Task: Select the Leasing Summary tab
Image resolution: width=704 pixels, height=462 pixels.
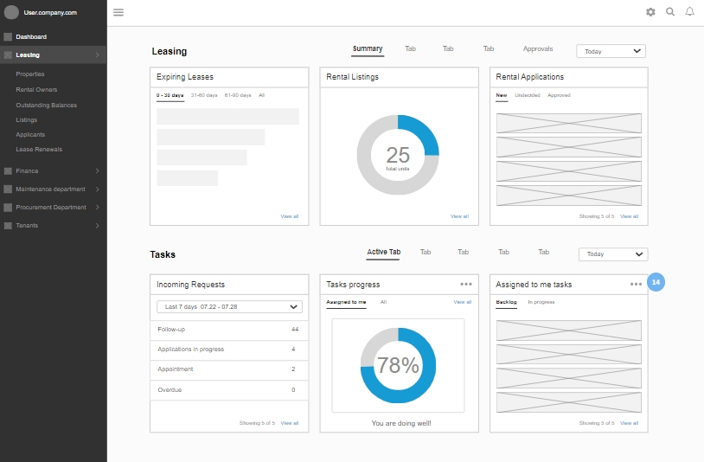Action: (368, 49)
